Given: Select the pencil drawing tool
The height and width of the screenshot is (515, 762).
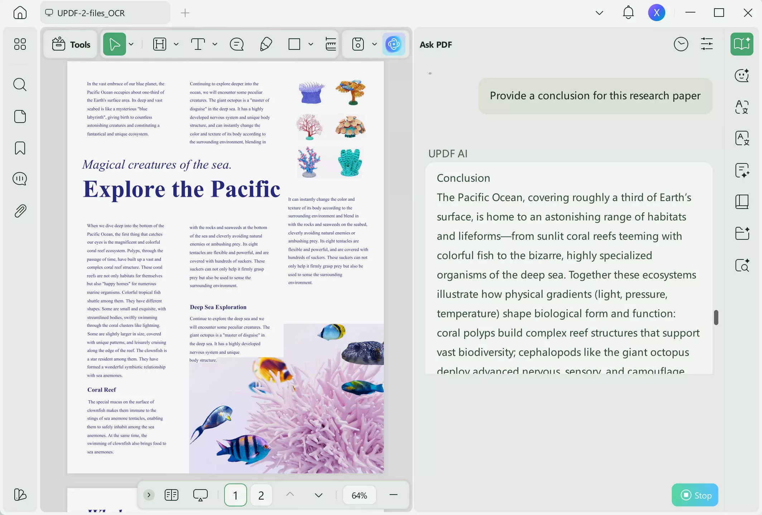Looking at the screenshot, I should coord(266,44).
